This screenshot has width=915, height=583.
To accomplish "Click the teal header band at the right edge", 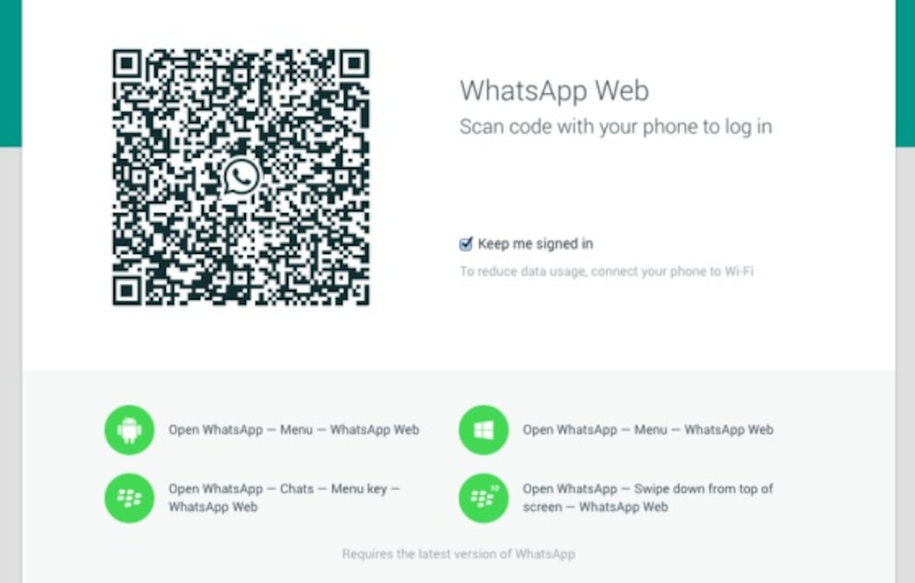I will [x=905, y=73].
